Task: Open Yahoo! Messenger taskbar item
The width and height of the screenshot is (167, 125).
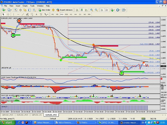Action: pyautogui.click(x=42, y=123)
